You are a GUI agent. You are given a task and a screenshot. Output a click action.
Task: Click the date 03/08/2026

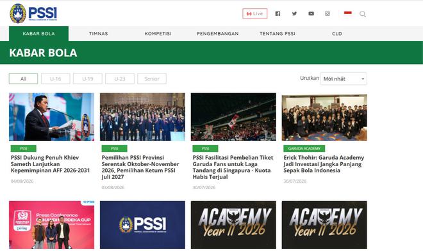(113, 187)
